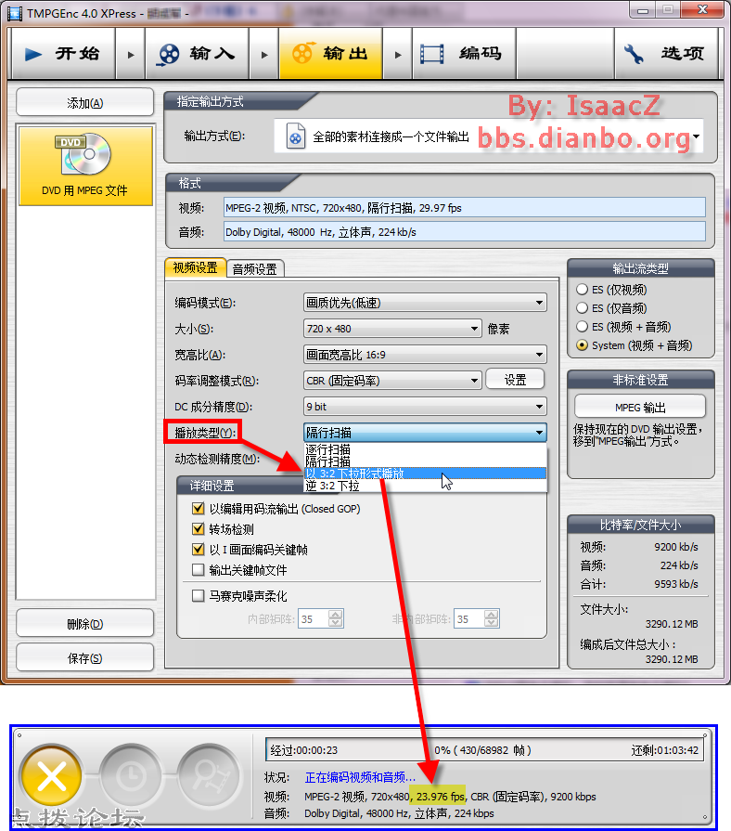Click the encoding progress bar
This screenshot has width=731, height=831.
484,750
